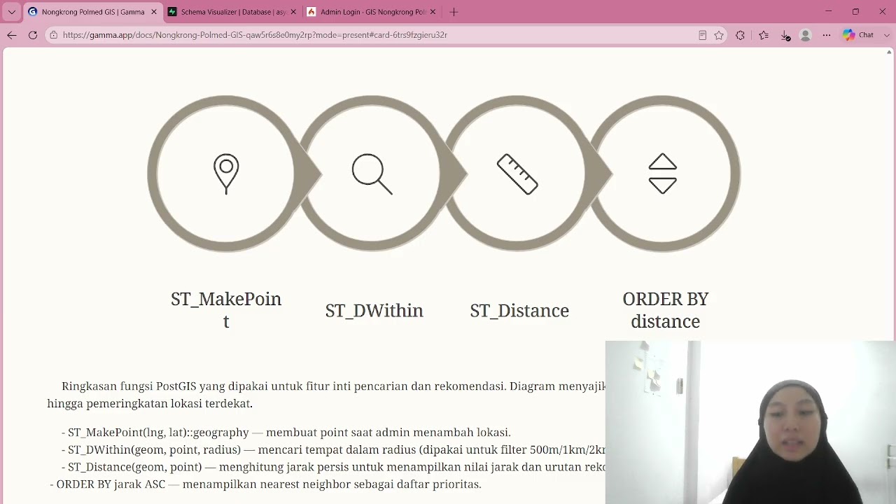This screenshot has height=504, width=896.
Task: Restore down the browser window
Action: (855, 11)
